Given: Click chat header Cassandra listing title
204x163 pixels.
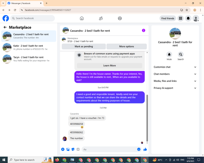Looking at the screenshot, I should [90, 31].
